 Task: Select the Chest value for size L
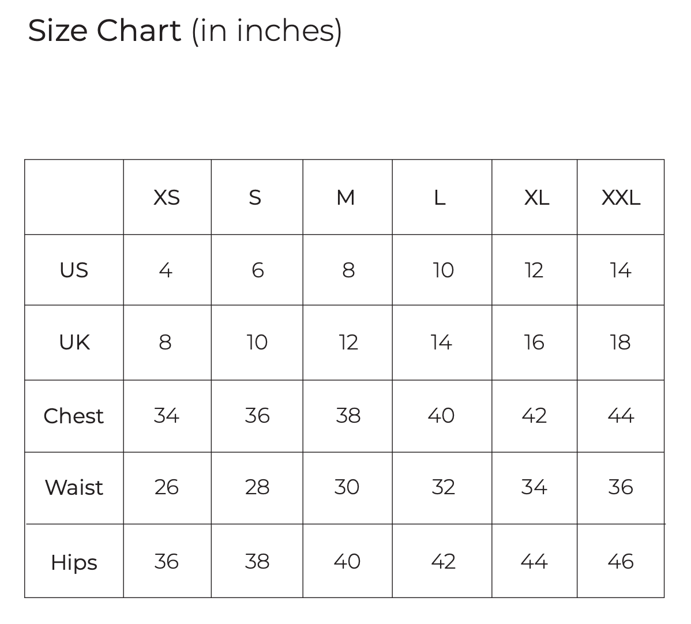coord(441,415)
